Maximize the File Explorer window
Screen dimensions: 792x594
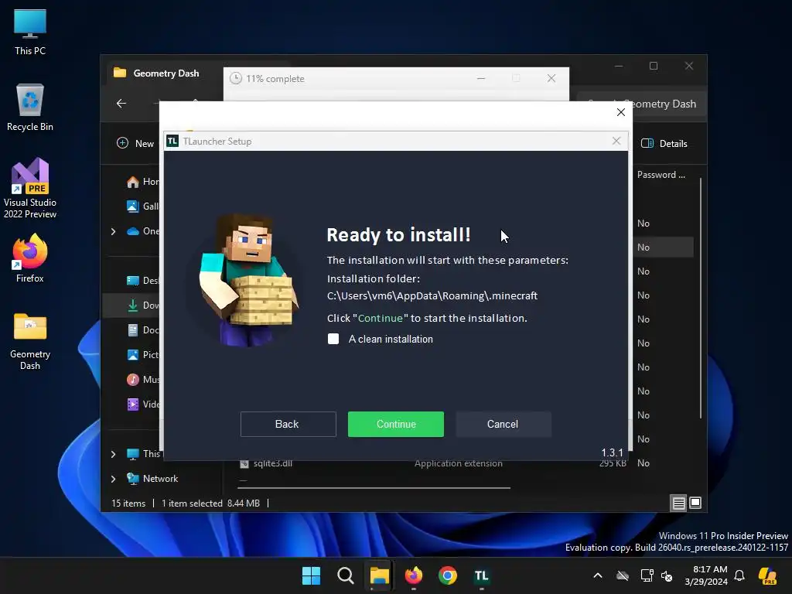[654, 67]
